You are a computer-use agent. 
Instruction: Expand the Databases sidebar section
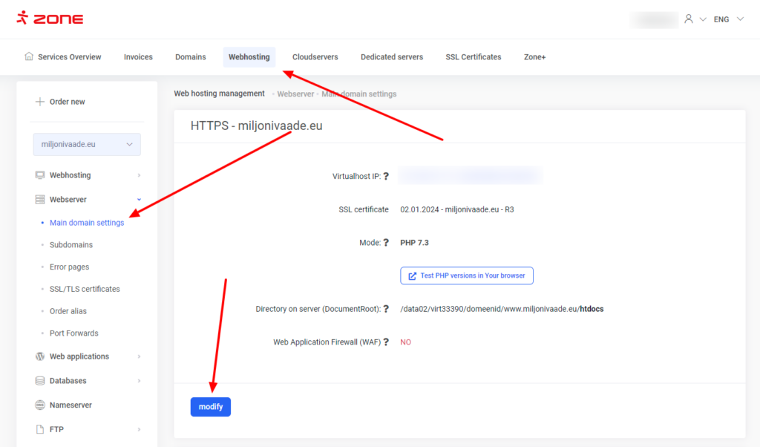pos(139,381)
